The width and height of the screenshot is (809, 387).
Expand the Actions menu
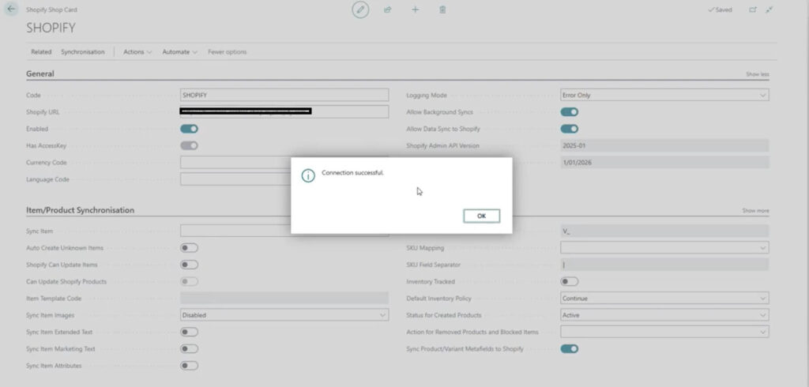[137, 52]
